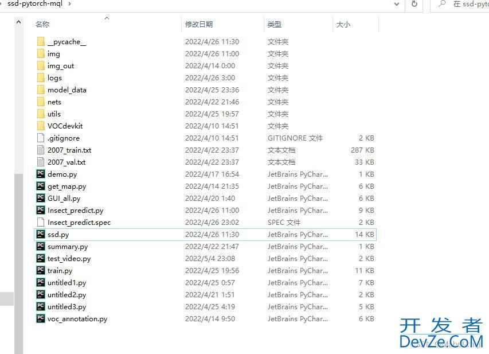This screenshot has width=489, height=354.
Task: Sort files by 大小 column header
Action: 343,24
